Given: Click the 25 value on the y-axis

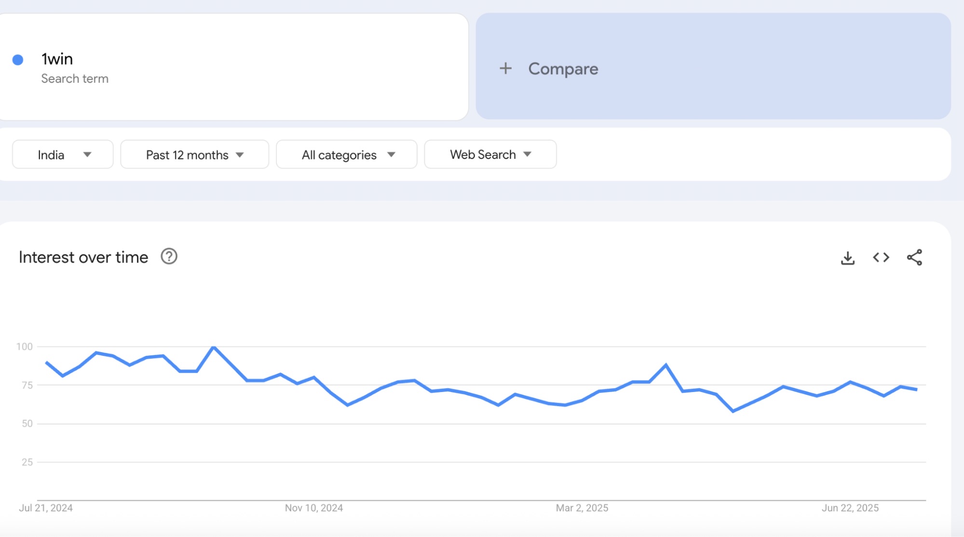Looking at the screenshot, I should (27, 462).
